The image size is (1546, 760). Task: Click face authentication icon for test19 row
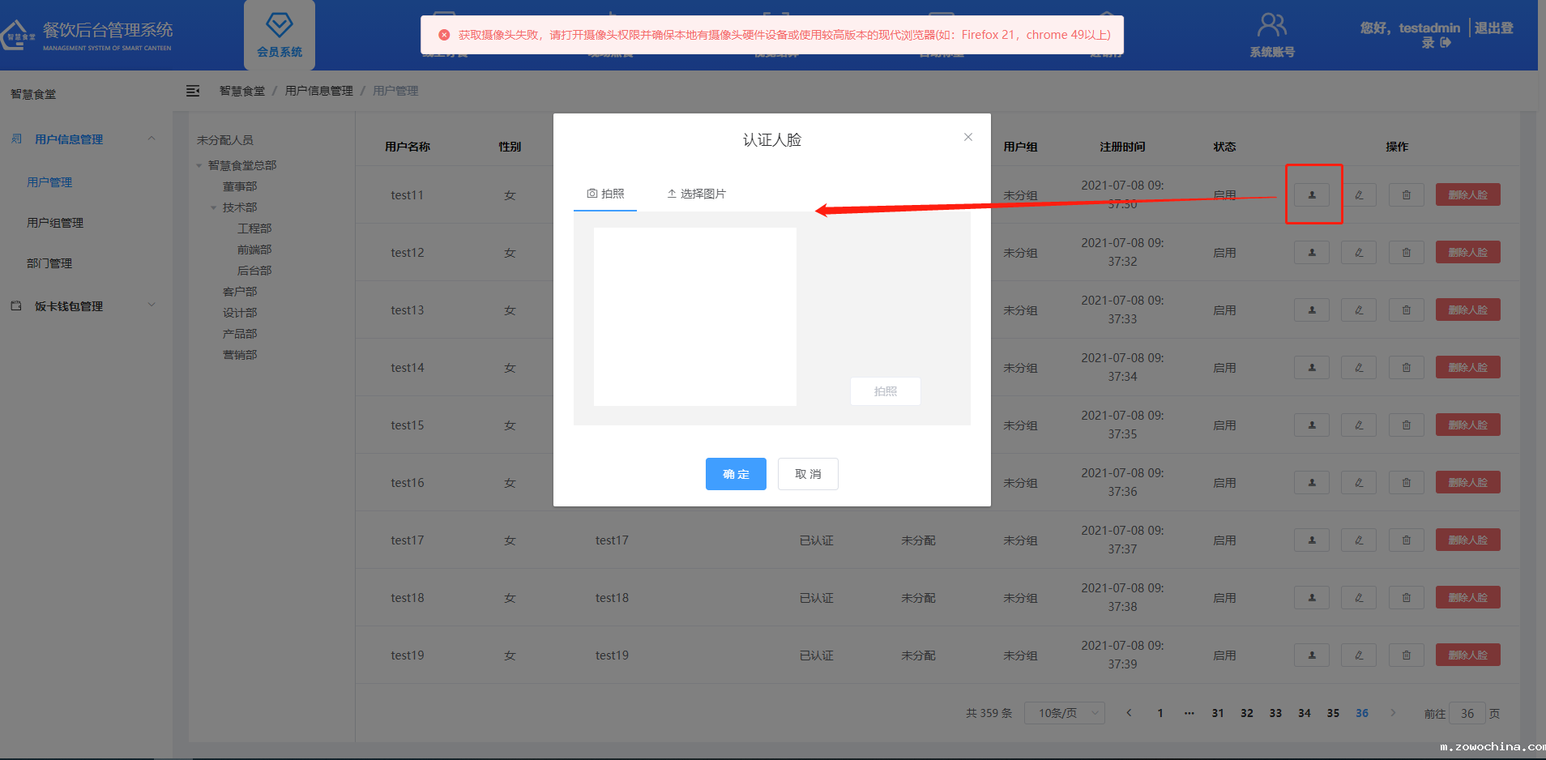pyautogui.click(x=1311, y=655)
